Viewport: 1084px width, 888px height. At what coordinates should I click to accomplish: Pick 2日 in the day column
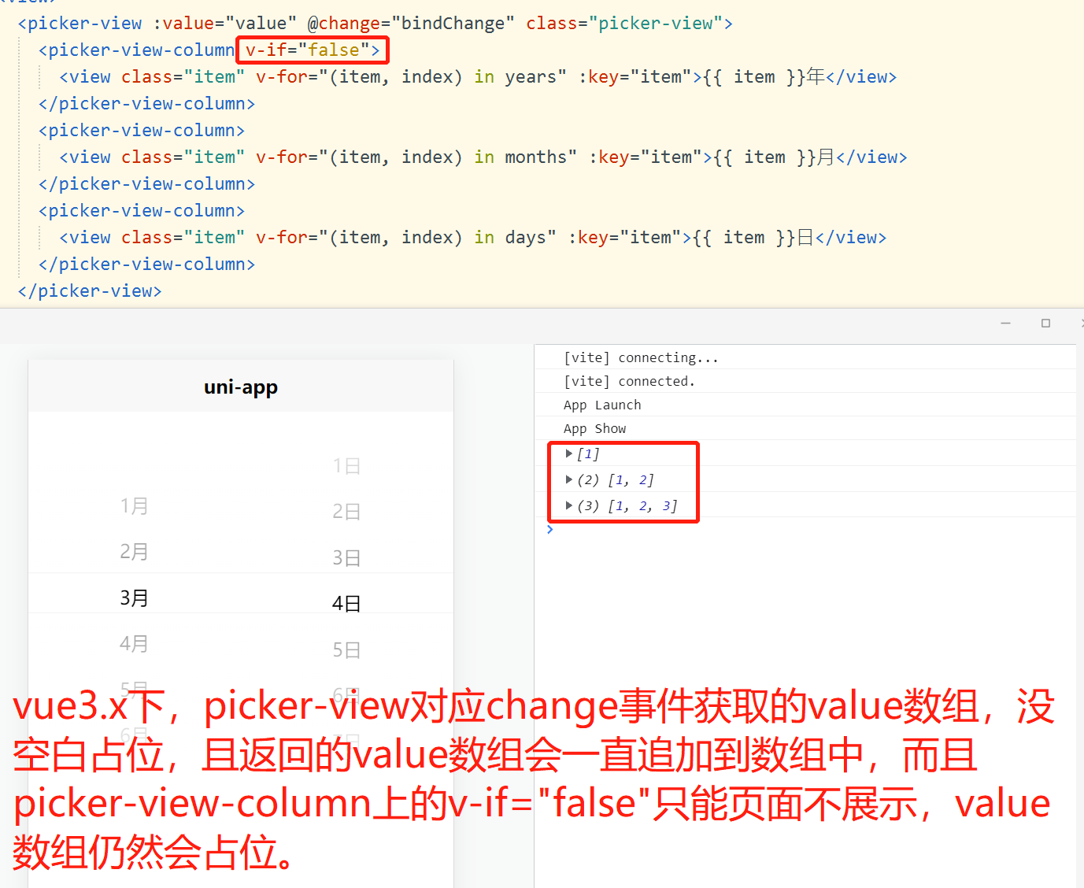coord(346,512)
